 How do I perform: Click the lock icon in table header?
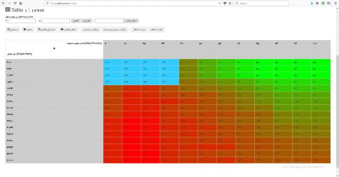[x=54, y=48]
